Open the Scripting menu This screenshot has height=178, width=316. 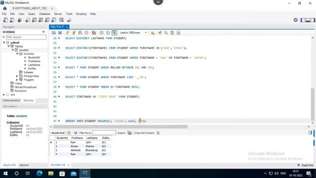[x=81, y=14]
